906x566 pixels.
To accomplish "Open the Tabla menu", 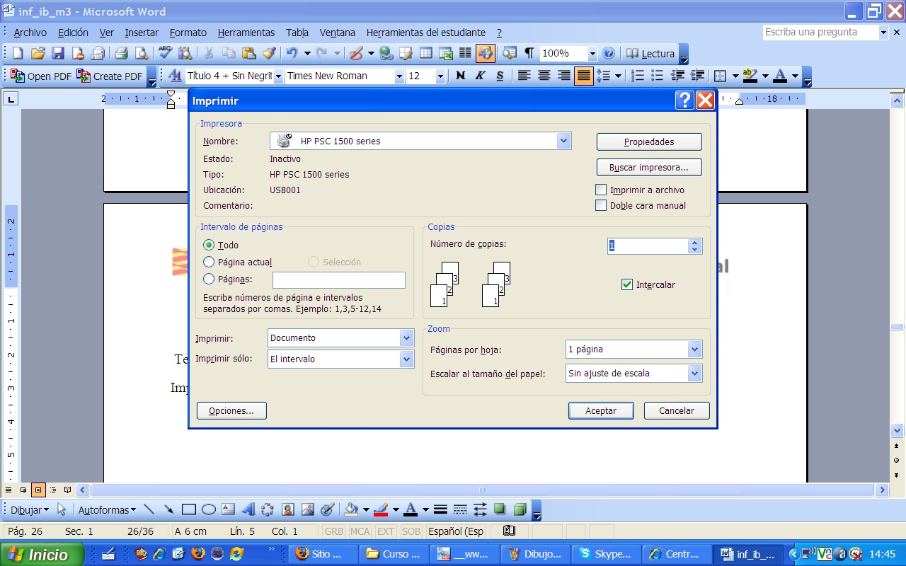I will (x=297, y=33).
